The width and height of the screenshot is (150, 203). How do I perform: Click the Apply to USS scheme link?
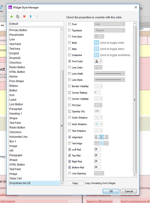(100, 201)
